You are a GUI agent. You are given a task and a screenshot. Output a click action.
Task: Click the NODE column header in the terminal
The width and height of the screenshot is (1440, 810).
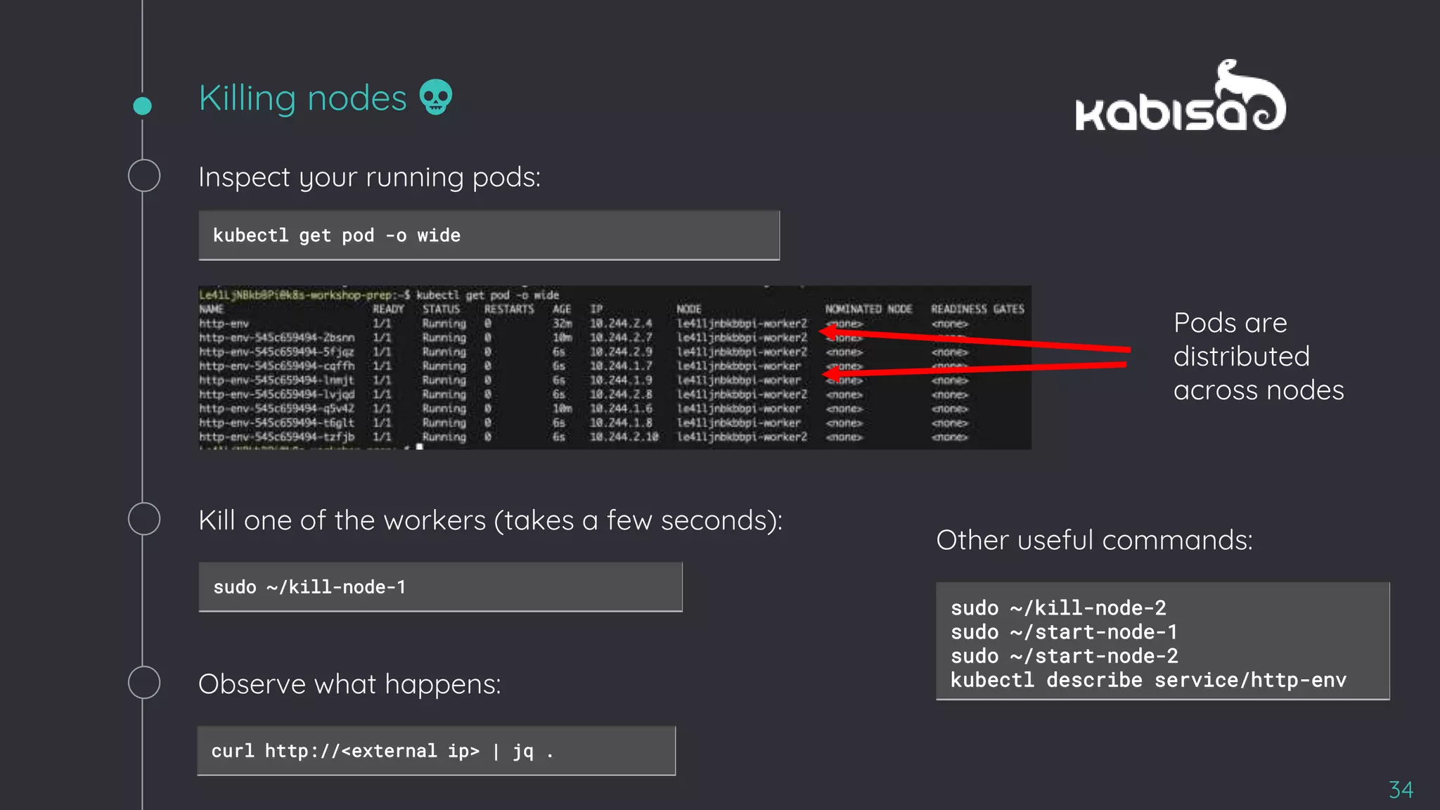click(x=689, y=309)
